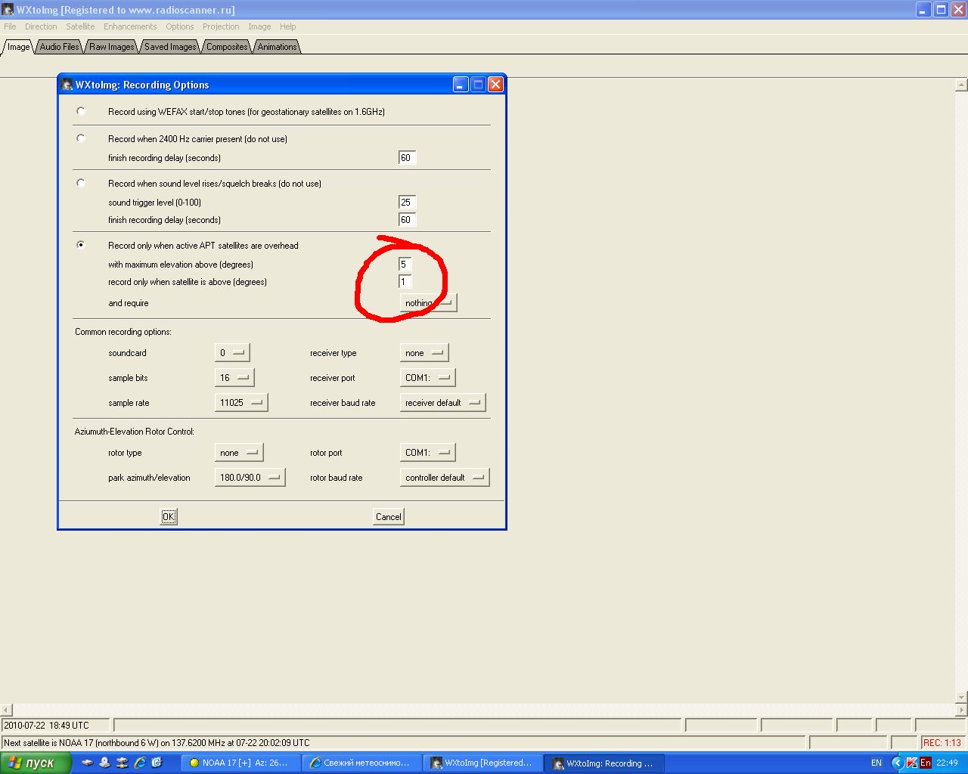The width and height of the screenshot is (968, 774).
Task: Click the Recording Options dialog title icon
Action: (67, 85)
